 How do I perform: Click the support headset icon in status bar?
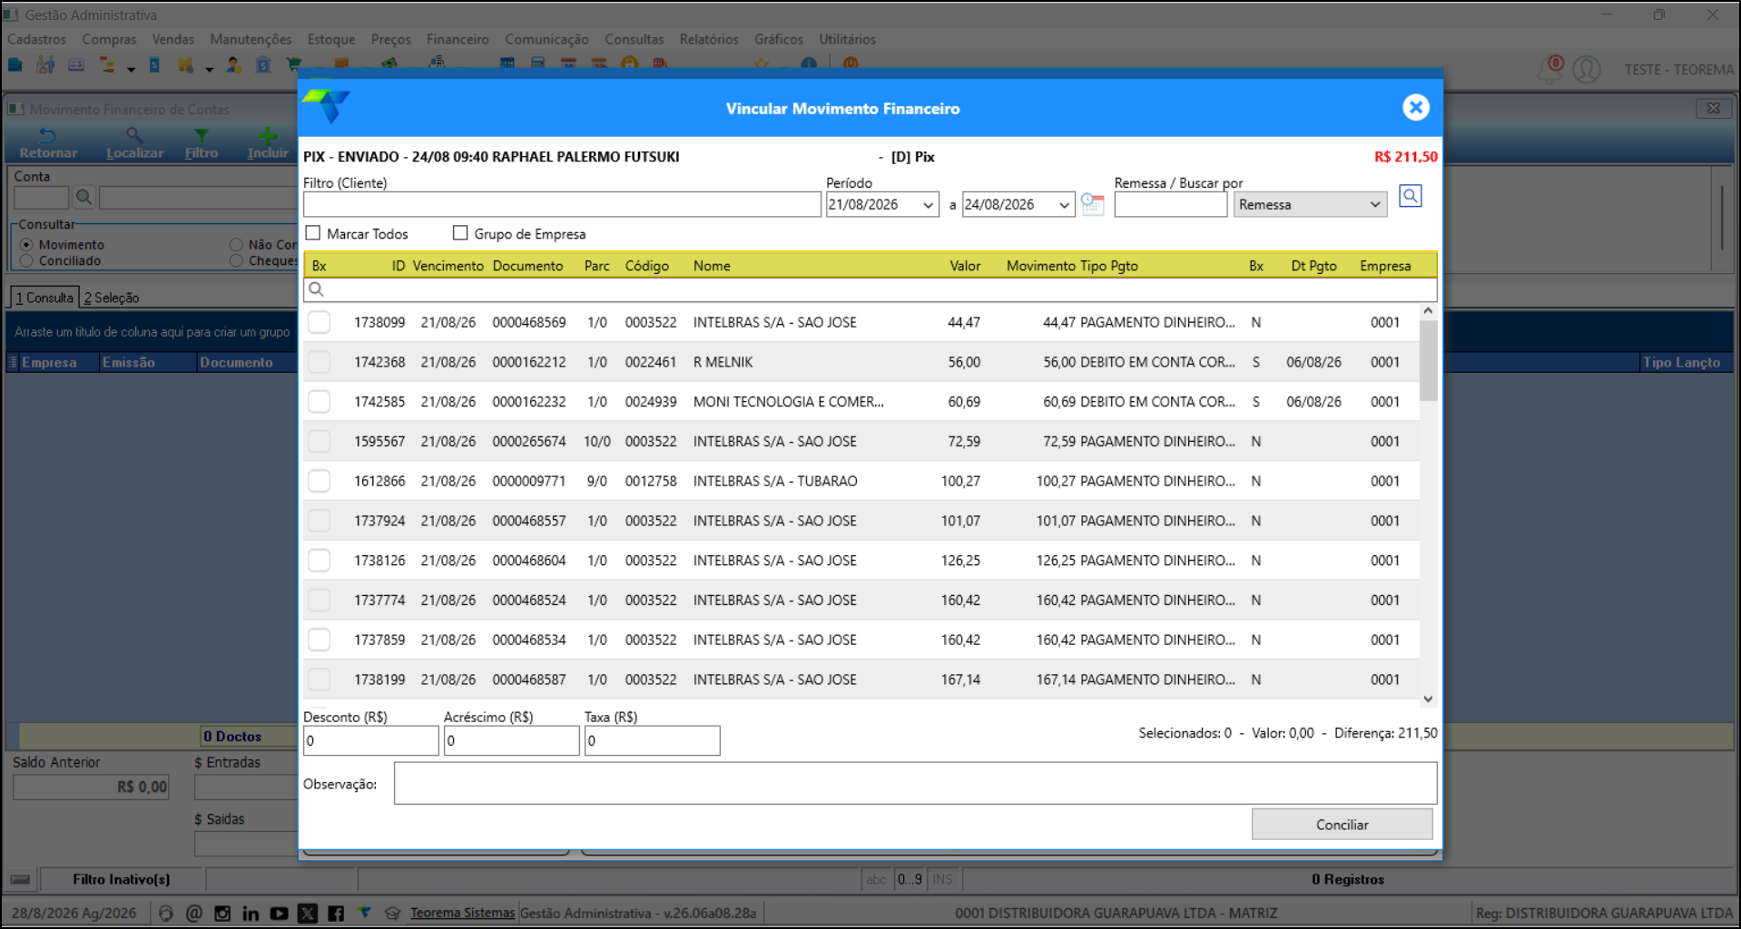(x=165, y=914)
